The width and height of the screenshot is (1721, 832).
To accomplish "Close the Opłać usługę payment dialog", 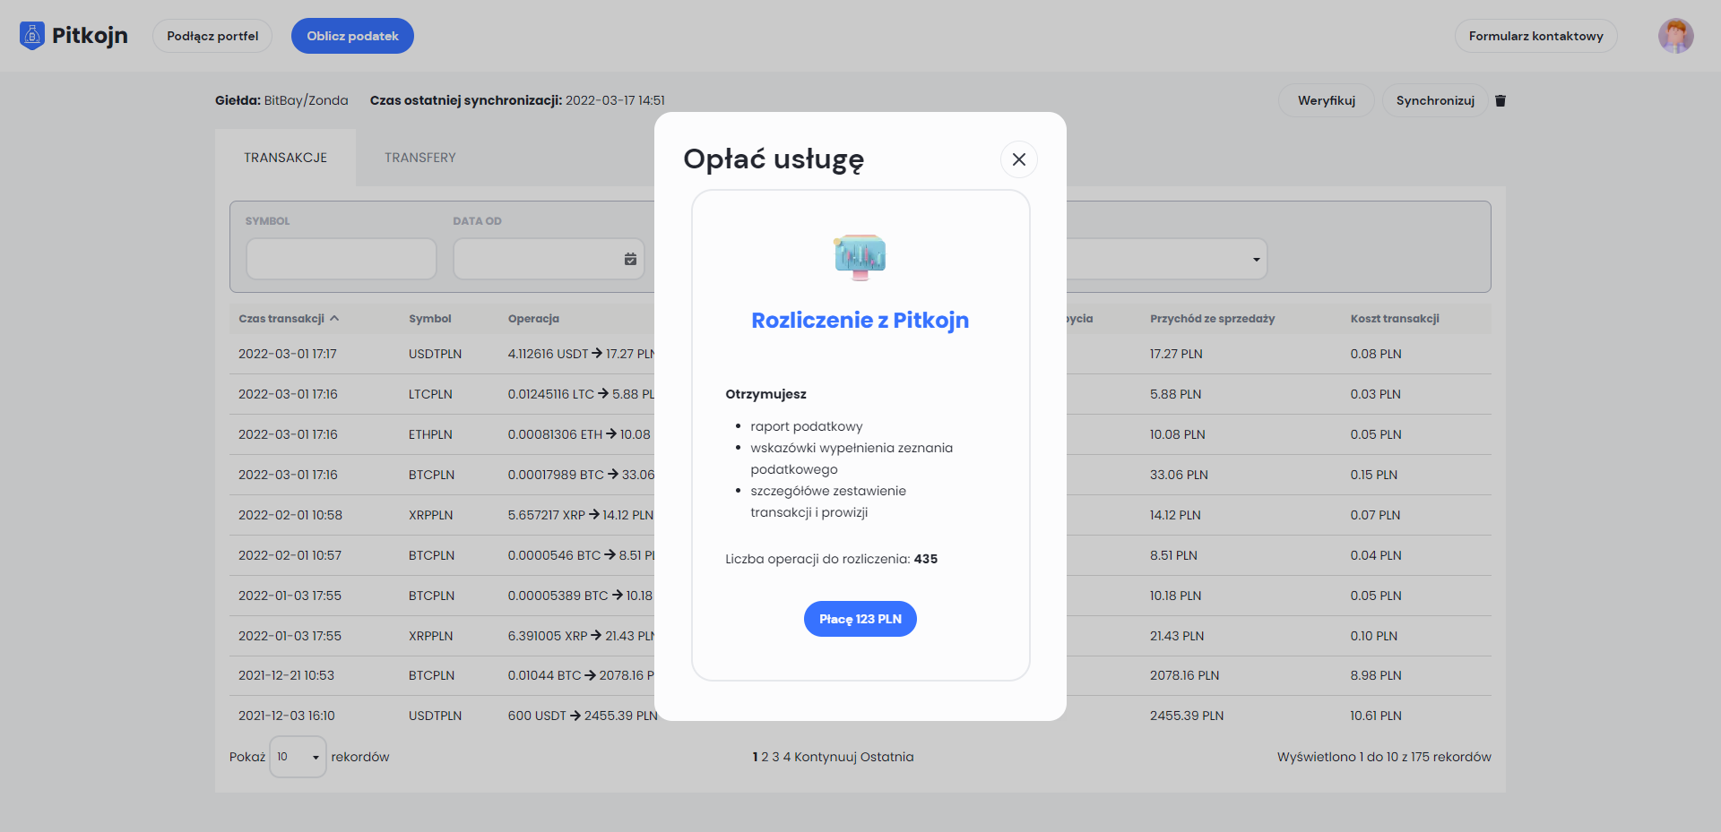I will tap(1018, 159).
